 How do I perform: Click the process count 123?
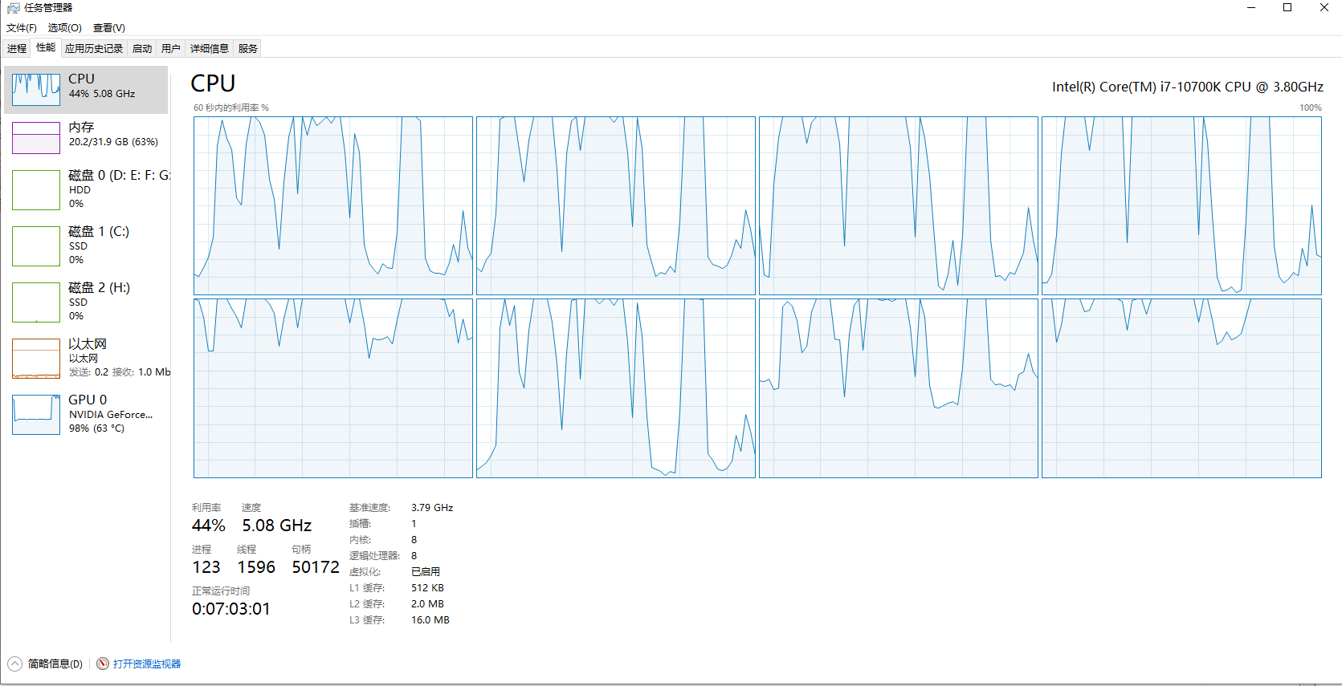(206, 567)
